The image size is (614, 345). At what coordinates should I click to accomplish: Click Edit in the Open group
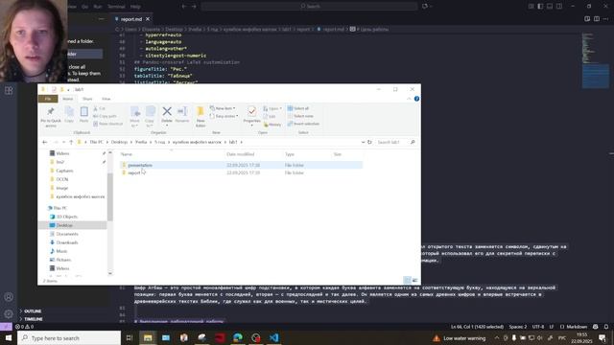point(270,117)
